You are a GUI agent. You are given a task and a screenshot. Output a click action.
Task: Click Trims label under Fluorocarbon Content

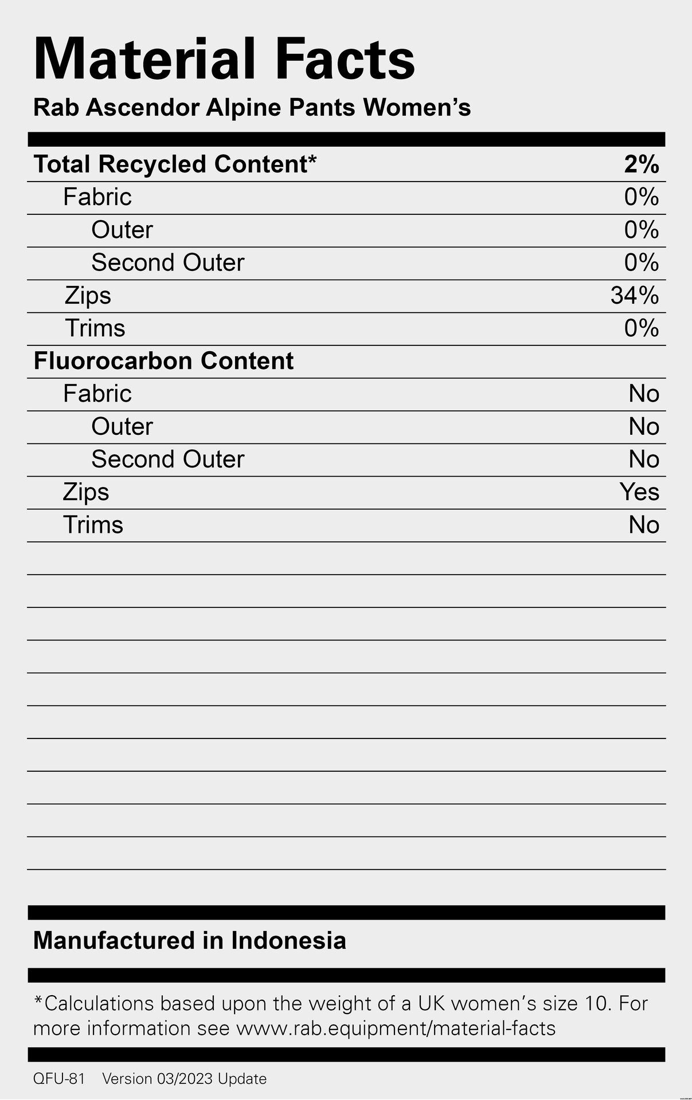[x=93, y=525]
